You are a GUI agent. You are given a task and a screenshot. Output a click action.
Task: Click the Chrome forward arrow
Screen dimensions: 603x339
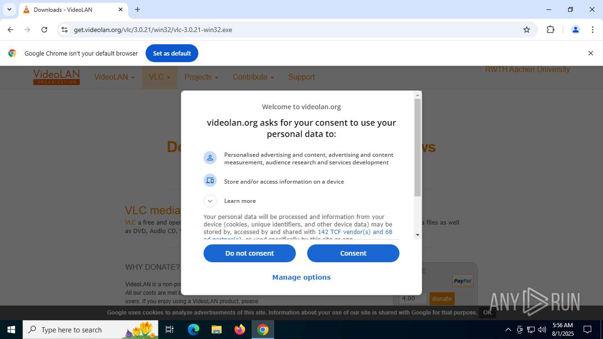[27, 30]
